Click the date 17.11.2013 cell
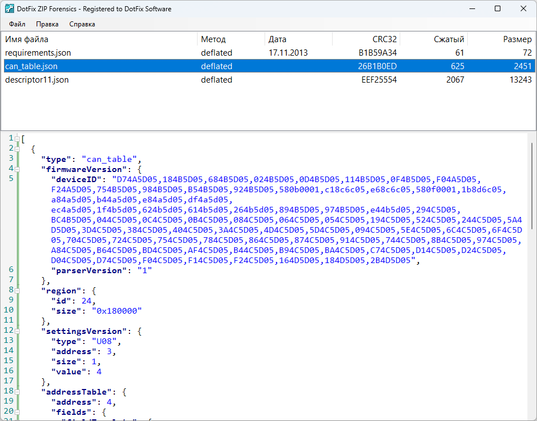The width and height of the screenshot is (537, 421). click(x=288, y=53)
